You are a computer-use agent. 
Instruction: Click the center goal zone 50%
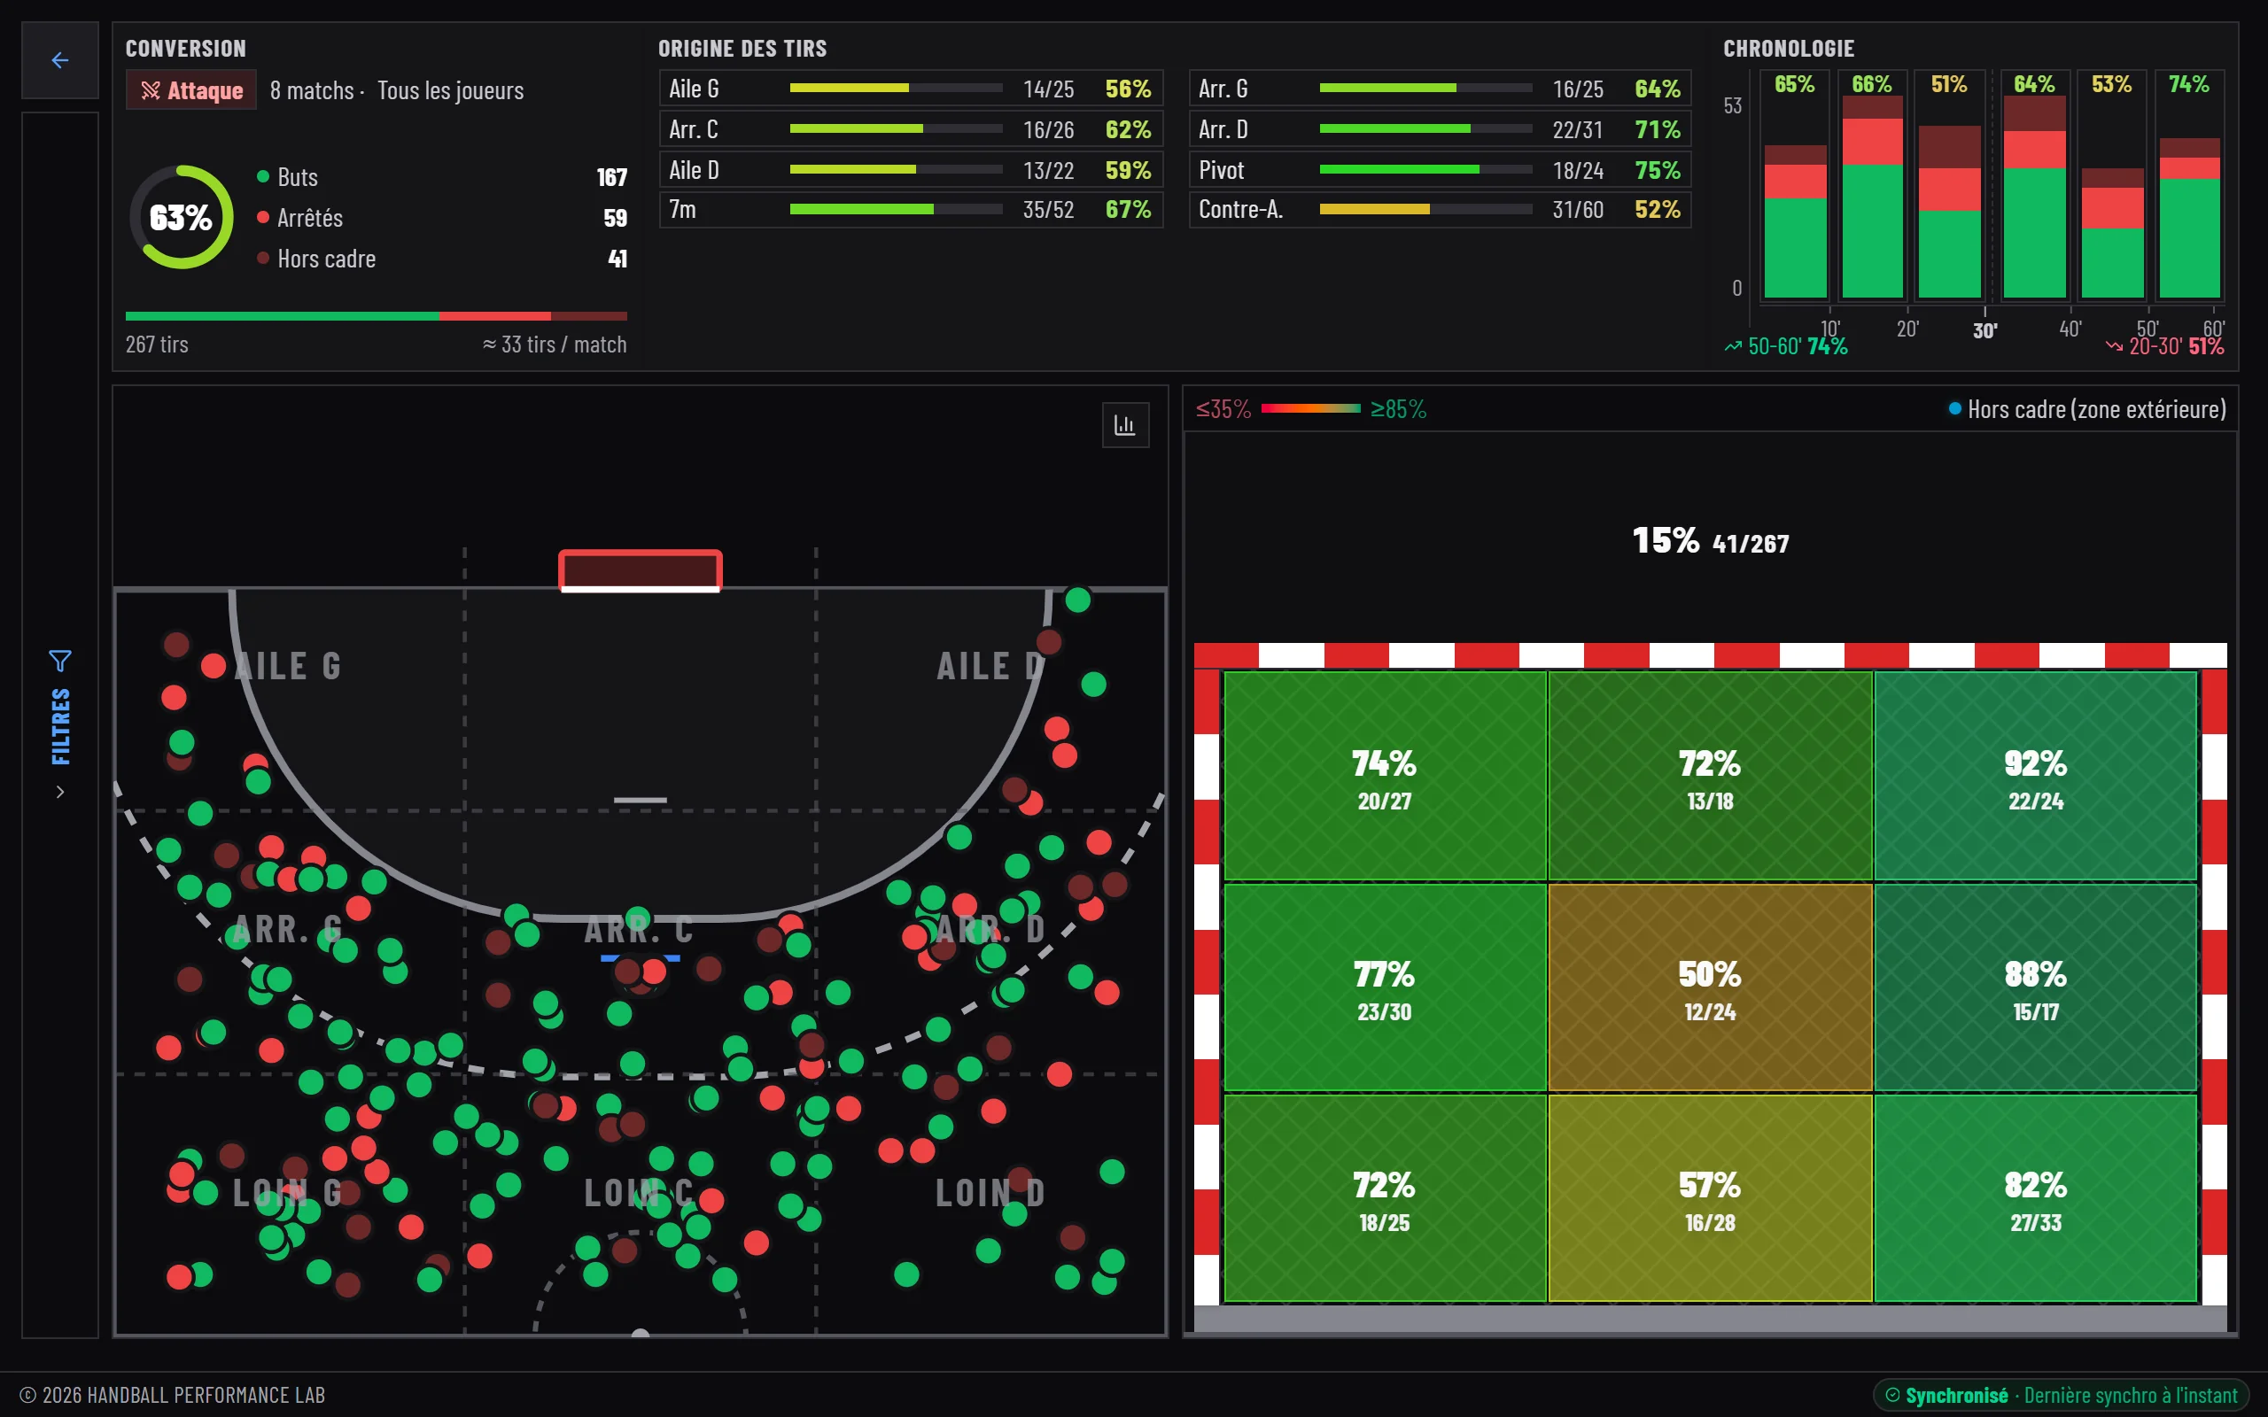pos(1710,987)
